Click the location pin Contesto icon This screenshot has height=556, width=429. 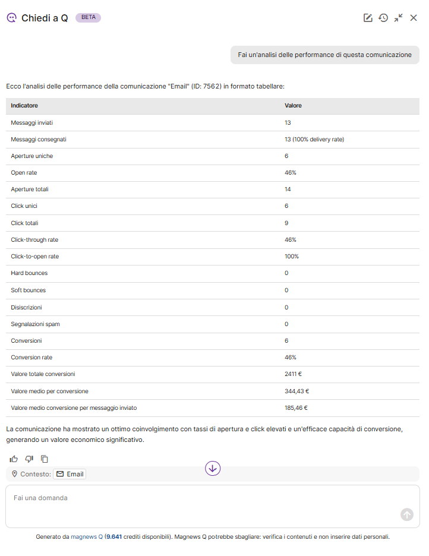coord(15,474)
